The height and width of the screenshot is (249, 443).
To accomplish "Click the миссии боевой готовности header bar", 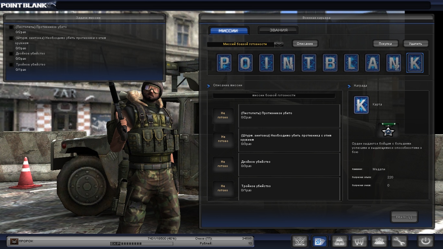I will point(274,96).
